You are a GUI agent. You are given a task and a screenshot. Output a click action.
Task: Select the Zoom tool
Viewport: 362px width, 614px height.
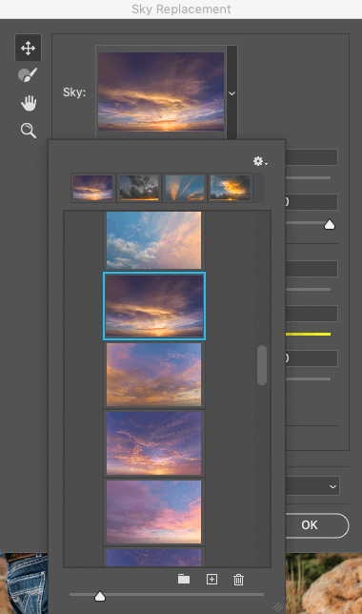29,131
